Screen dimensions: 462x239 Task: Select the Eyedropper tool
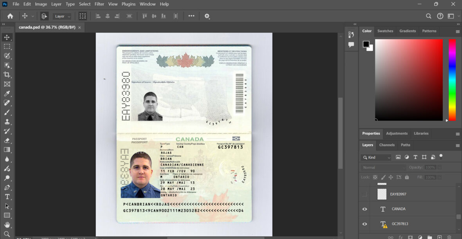[x=7, y=93]
